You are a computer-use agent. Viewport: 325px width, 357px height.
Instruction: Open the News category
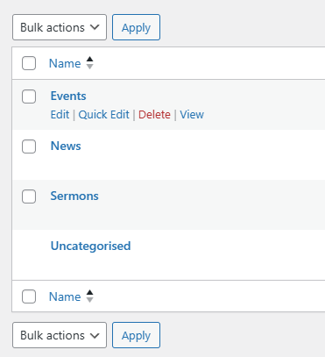click(x=66, y=146)
